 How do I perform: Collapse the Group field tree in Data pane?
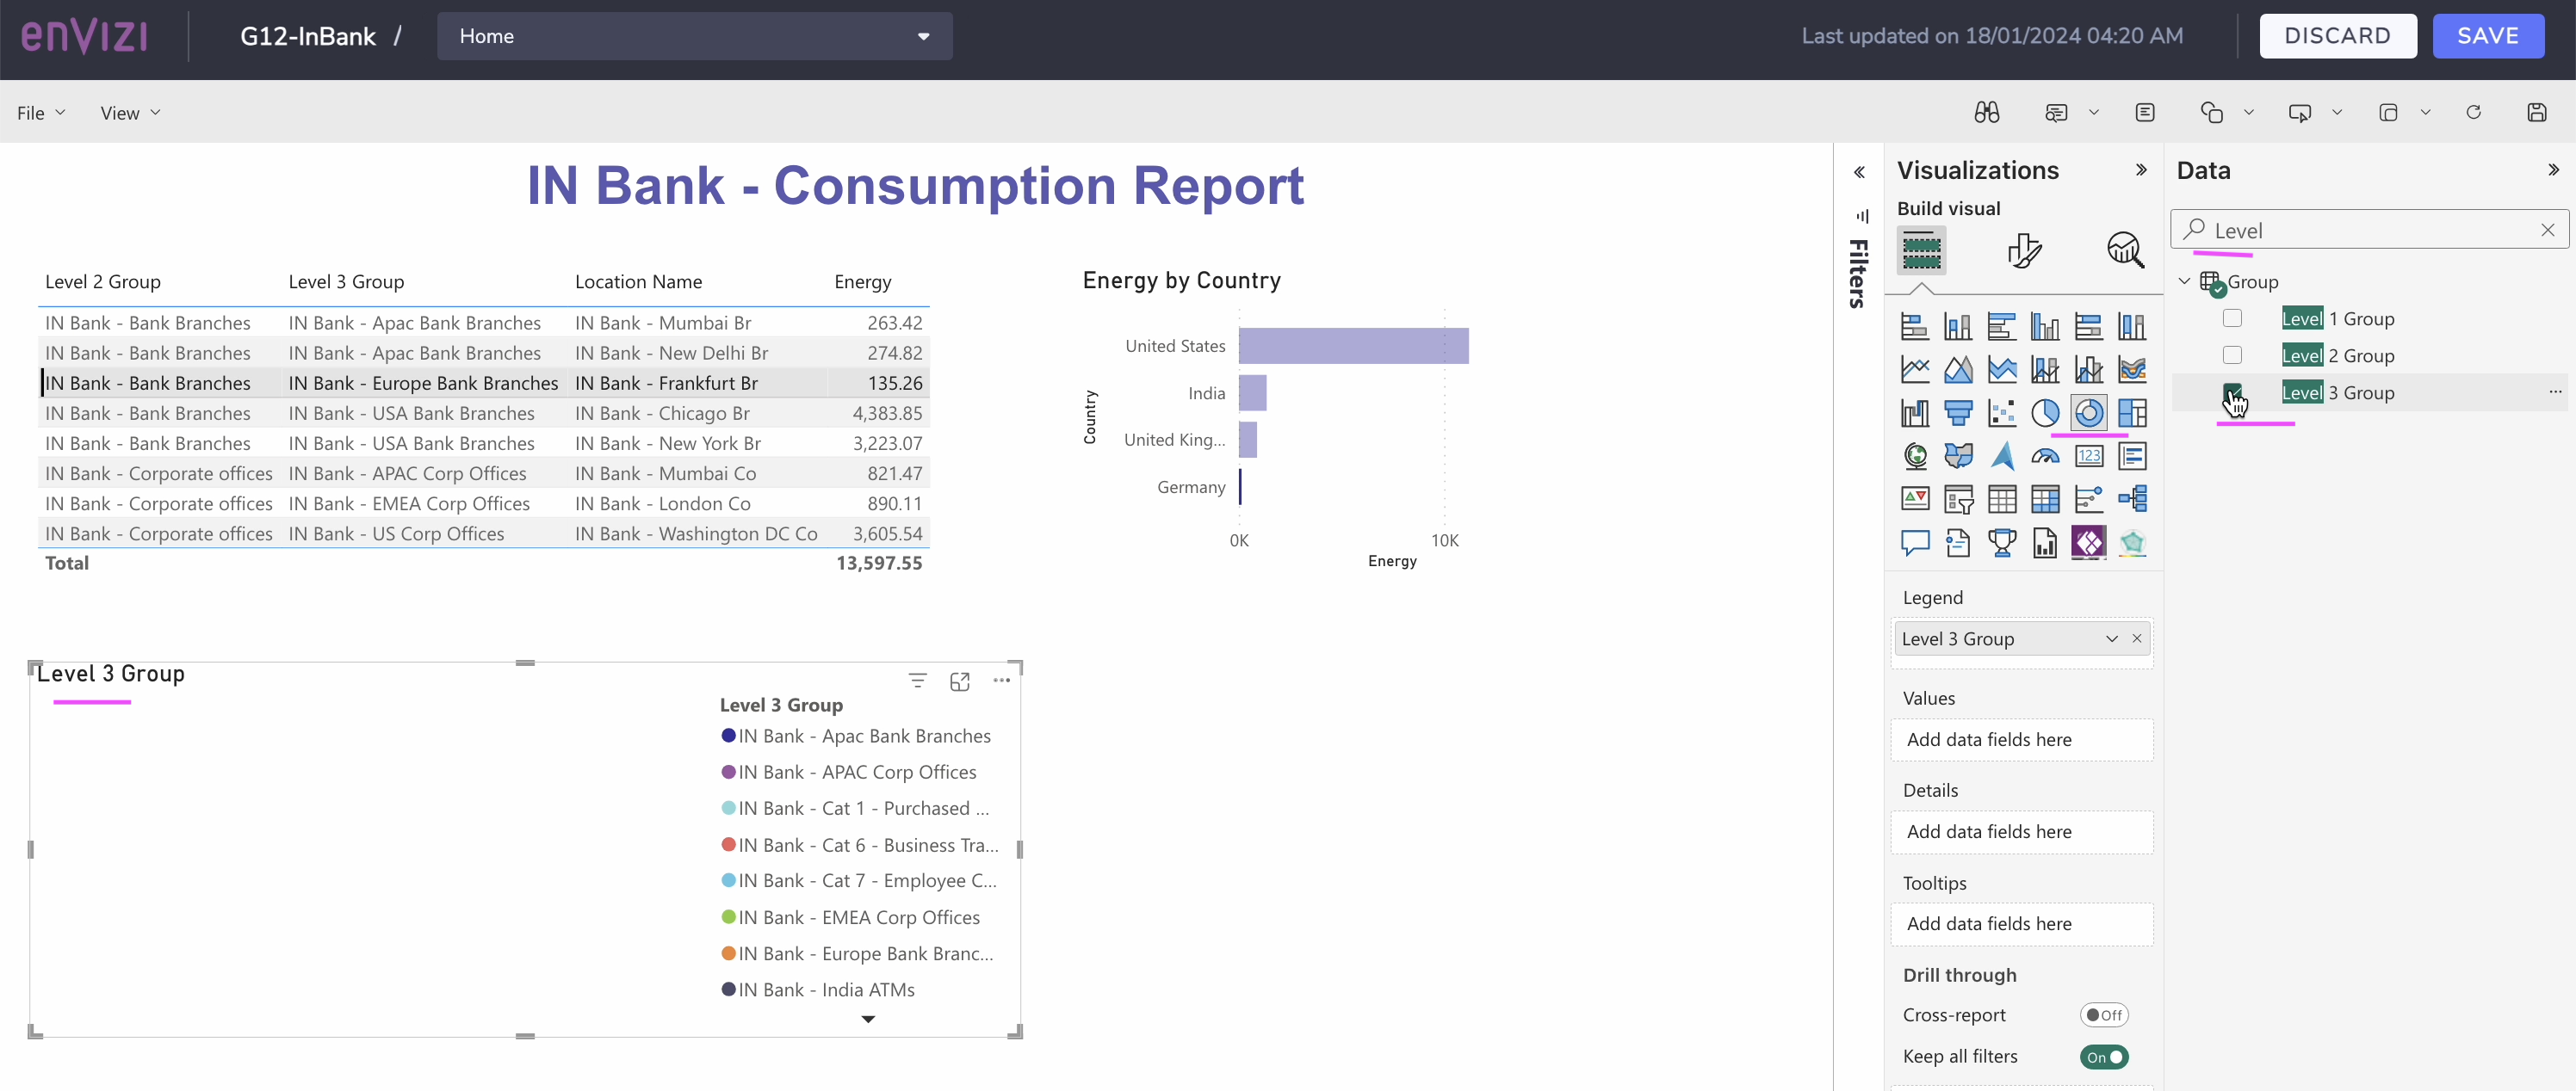coord(2184,280)
